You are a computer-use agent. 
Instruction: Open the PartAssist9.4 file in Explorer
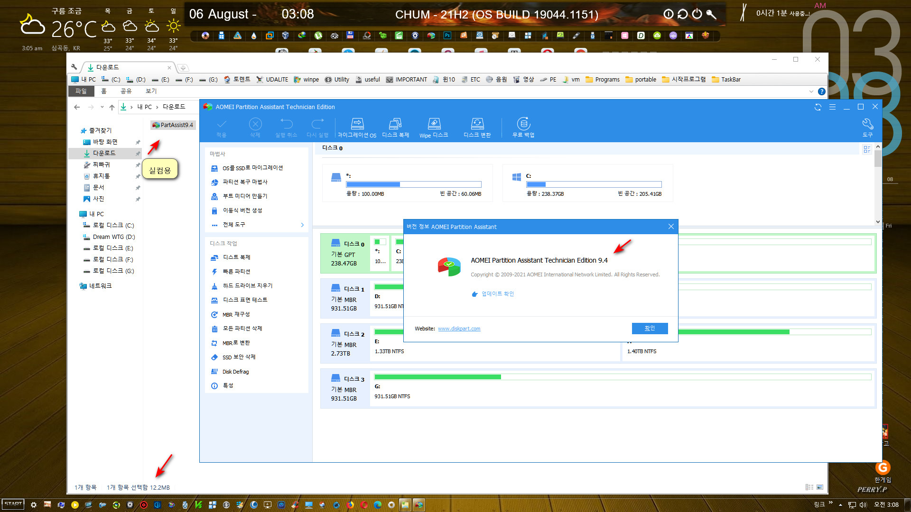coord(173,125)
